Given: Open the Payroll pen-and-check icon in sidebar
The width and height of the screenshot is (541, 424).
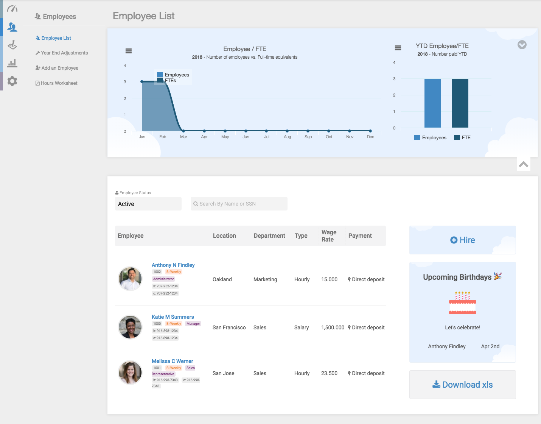Looking at the screenshot, I should tap(12, 45).
